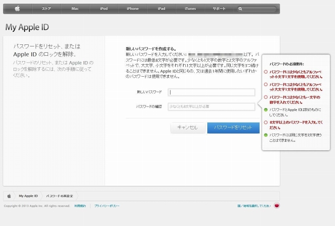
Task: Click the uppercase letter requirement indicator
Action: [x=266, y=85]
